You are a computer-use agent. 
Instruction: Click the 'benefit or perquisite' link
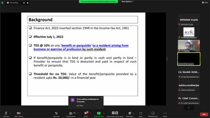[76, 46]
